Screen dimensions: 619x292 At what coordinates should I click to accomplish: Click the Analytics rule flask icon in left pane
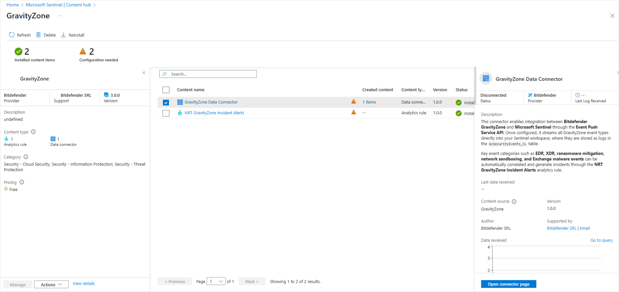pos(6,139)
